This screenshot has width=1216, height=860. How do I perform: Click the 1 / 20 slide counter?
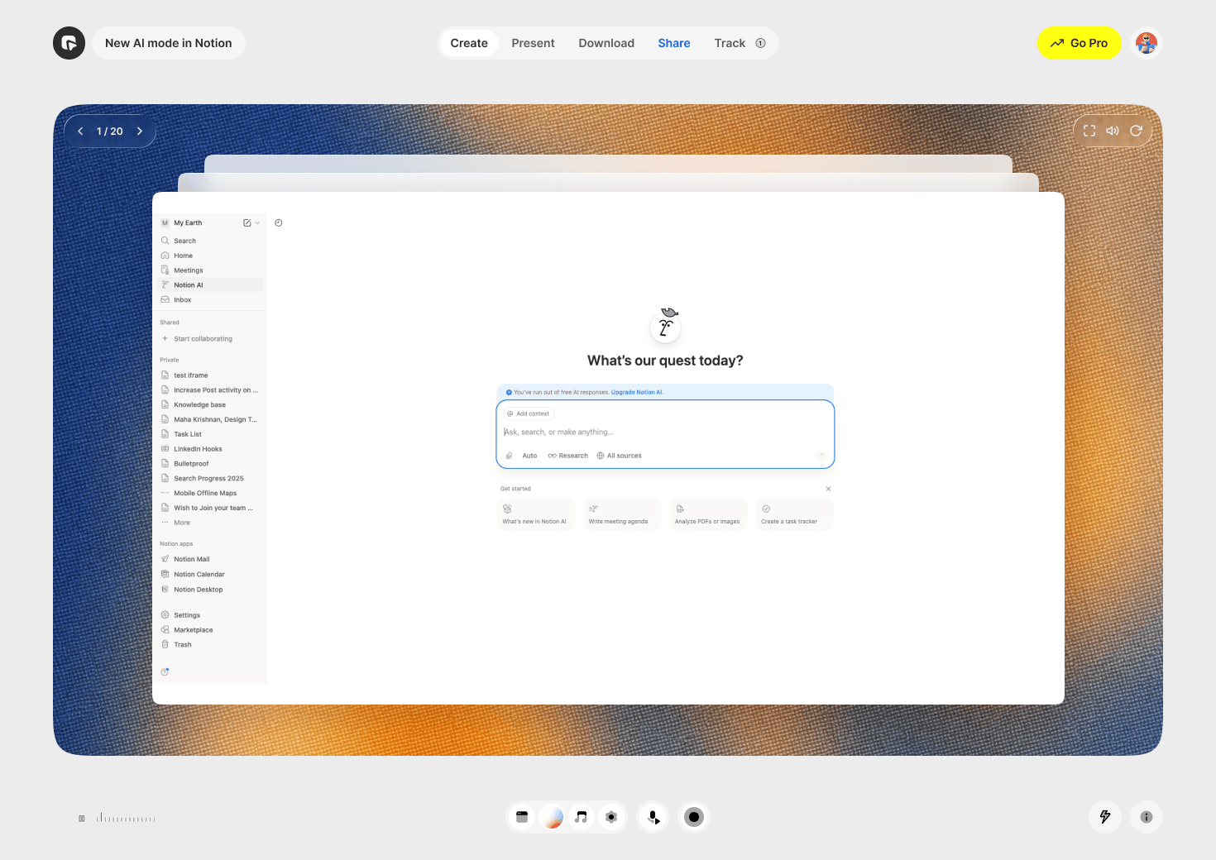point(110,131)
